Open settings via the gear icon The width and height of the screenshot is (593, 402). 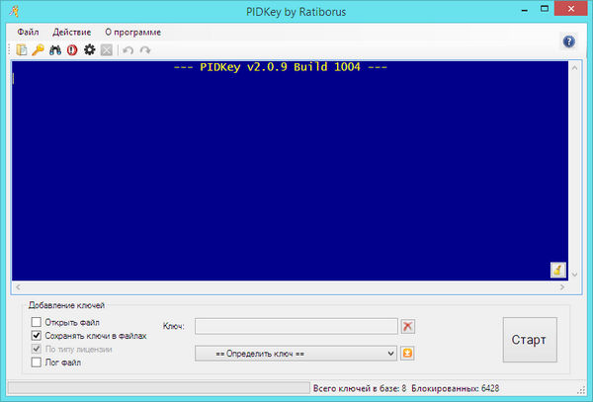click(89, 49)
